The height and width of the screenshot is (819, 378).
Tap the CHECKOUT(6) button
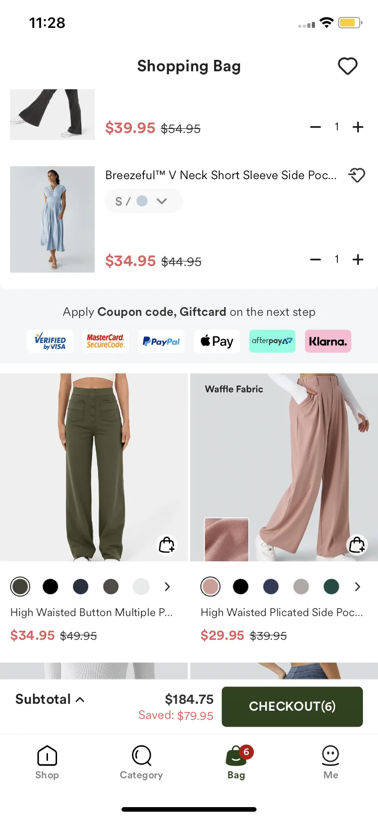point(292,707)
